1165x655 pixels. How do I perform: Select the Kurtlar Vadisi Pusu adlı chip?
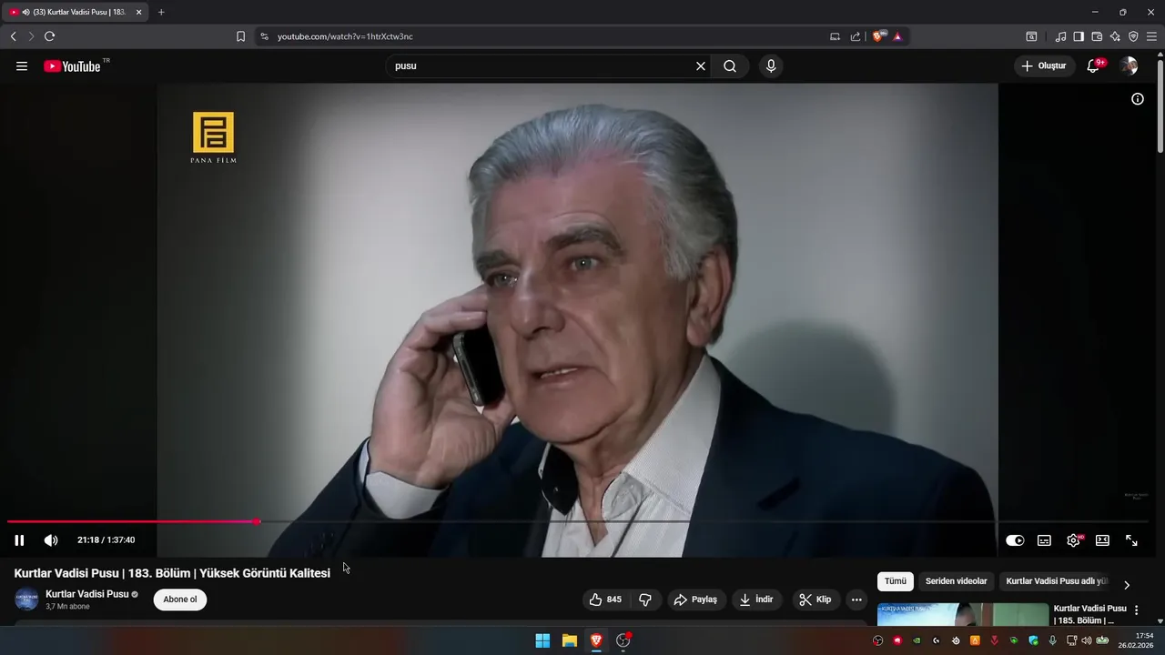pyautogui.click(x=1056, y=581)
